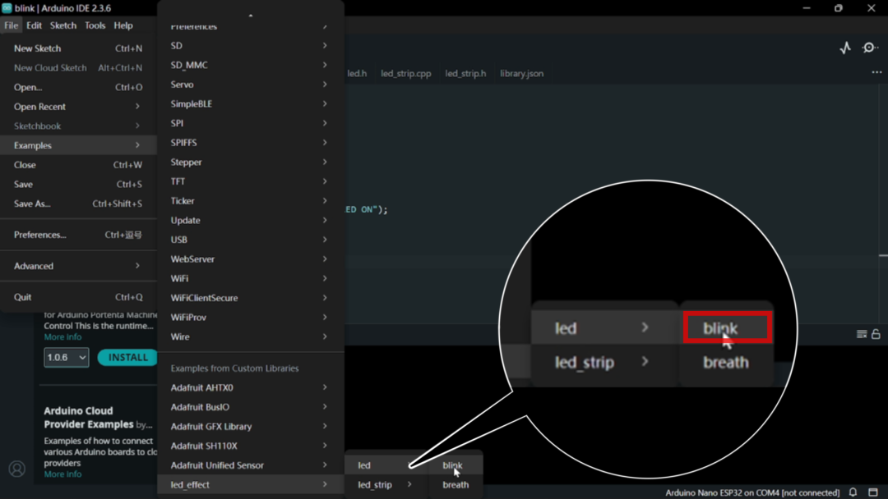Toggle bottom panel icon in status bar
The height and width of the screenshot is (499, 888).
coord(873,492)
